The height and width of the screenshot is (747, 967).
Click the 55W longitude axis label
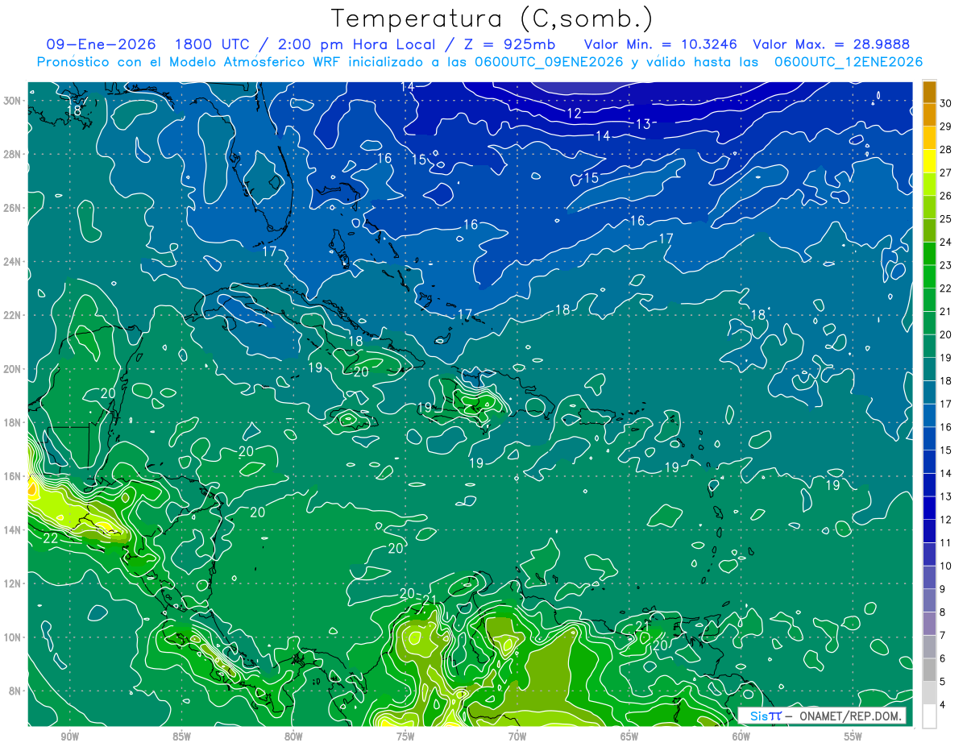point(853,737)
